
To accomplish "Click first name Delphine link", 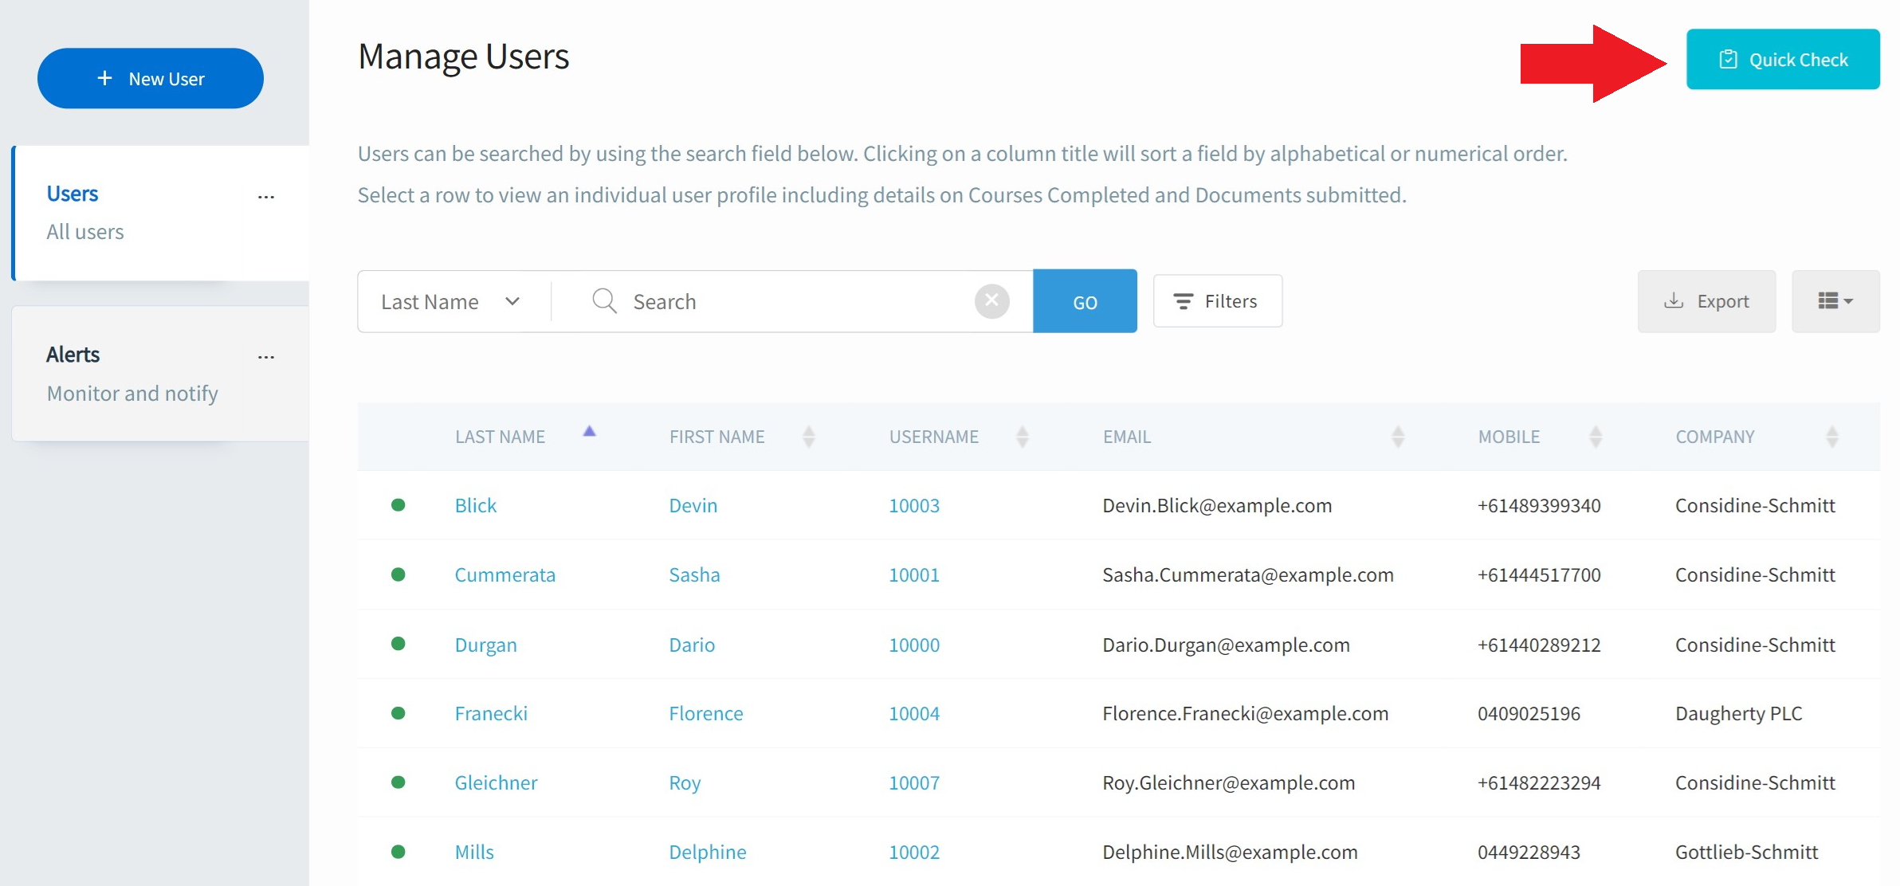I will (x=708, y=853).
